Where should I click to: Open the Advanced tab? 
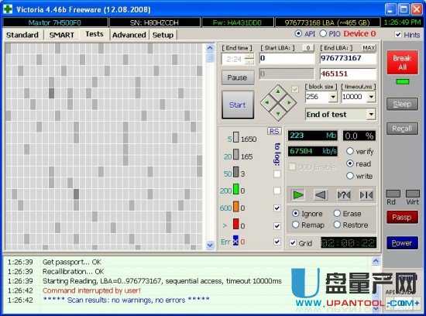click(129, 35)
